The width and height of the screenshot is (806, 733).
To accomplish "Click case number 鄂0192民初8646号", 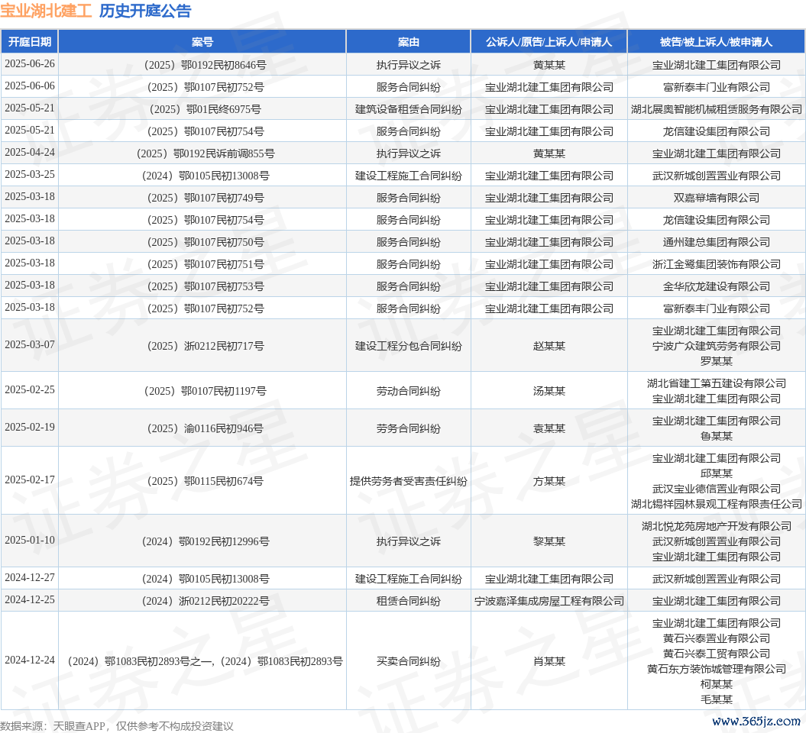I will coord(205,65).
